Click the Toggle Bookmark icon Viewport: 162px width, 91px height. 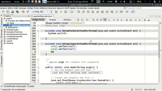(x=121, y=20)
